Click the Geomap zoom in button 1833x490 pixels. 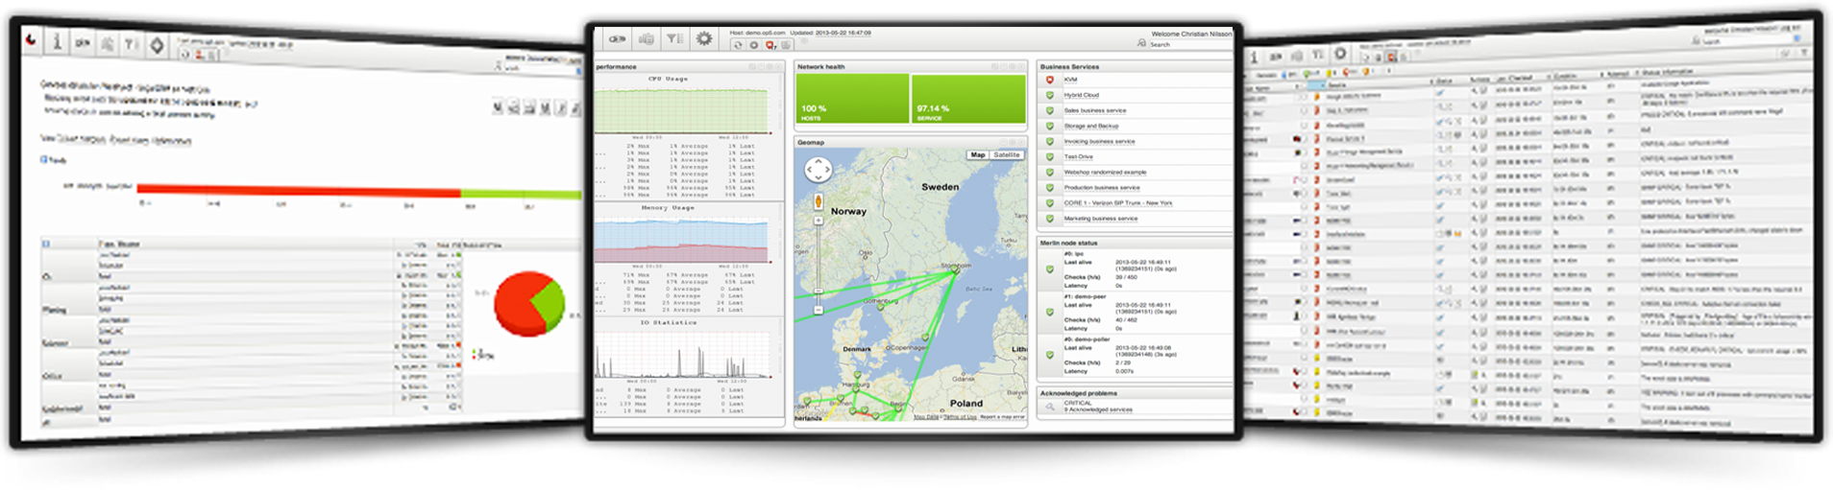coord(819,221)
